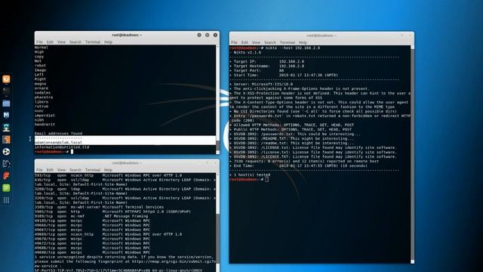Click the '3389/tcp open ms-wbt-server' line
This screenshot has height=272, width=483.
click(x=99, y=207)
